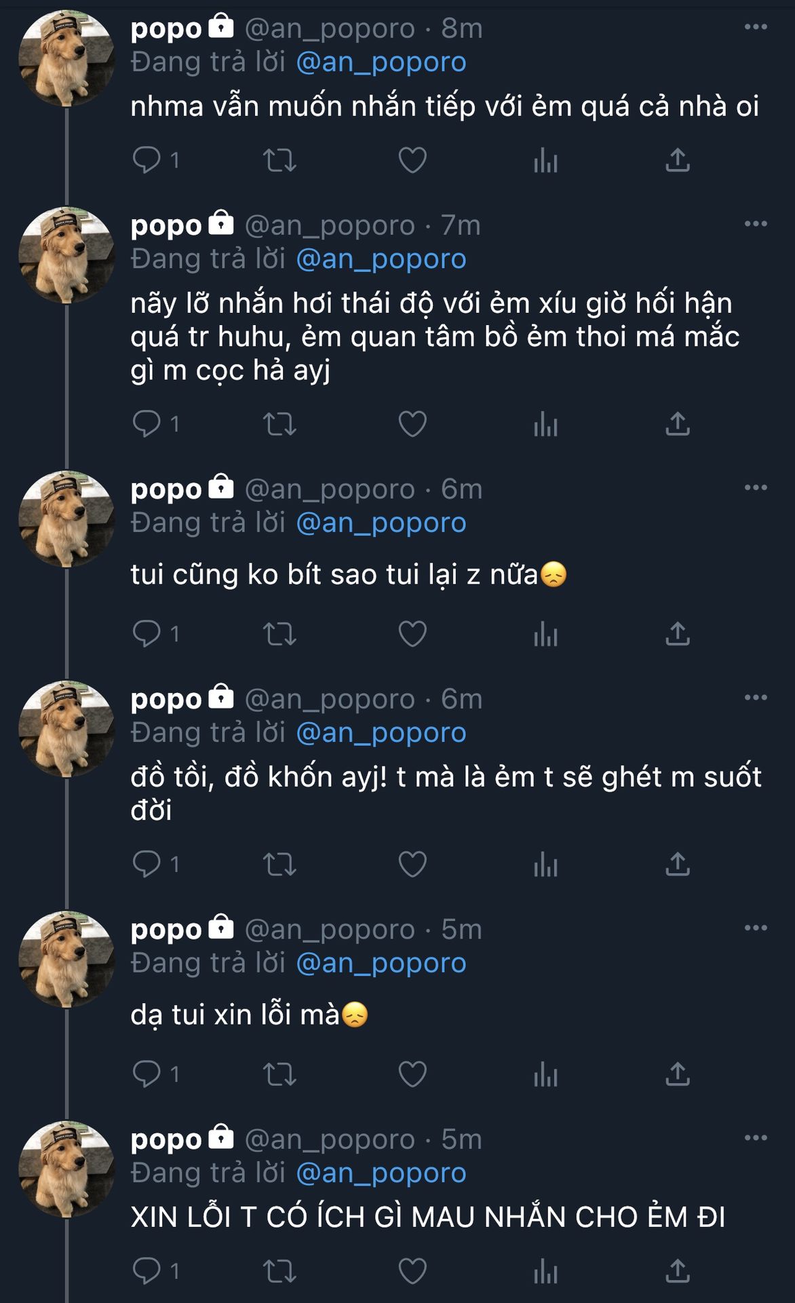795x1303 pixels.
Task: Open more options on the 7m tweet
Action: (x=756, y=224)
